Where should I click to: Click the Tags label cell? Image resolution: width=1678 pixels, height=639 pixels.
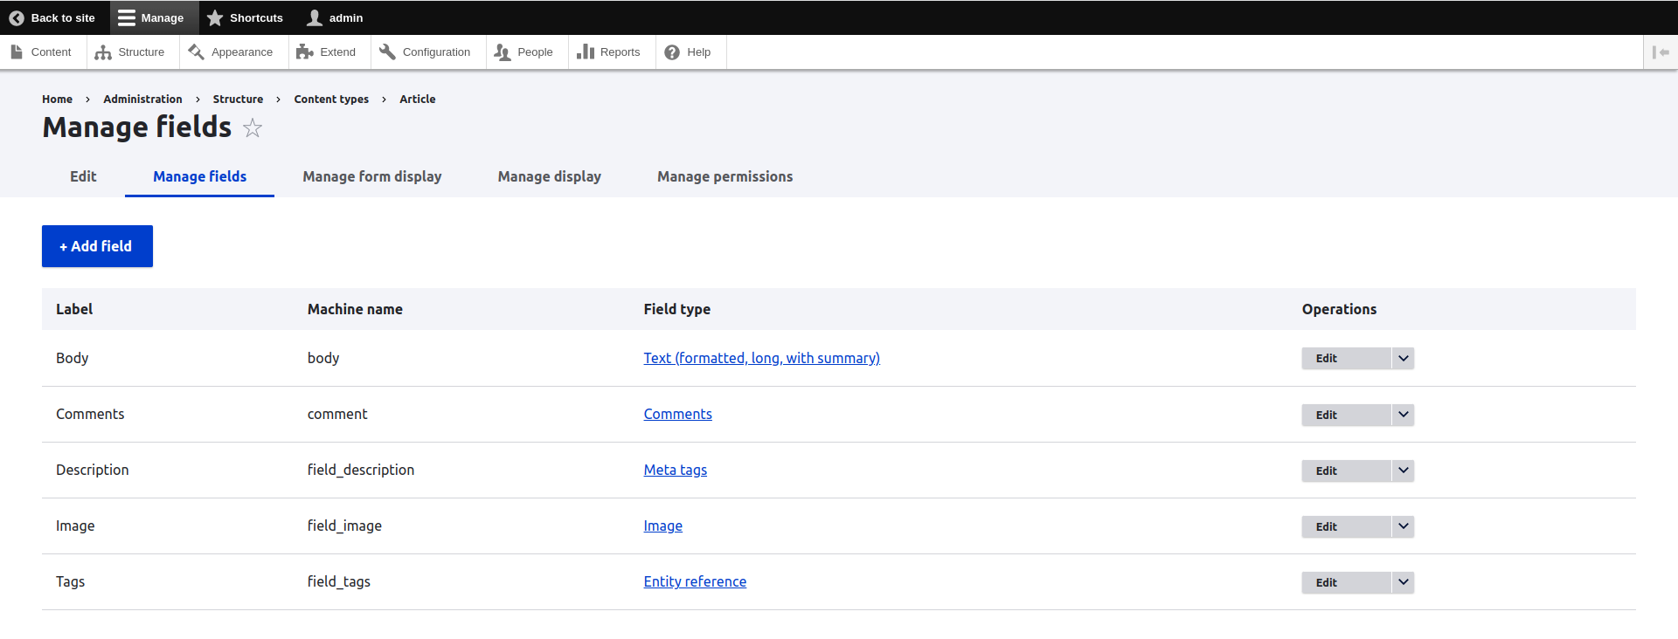(70, 581)
